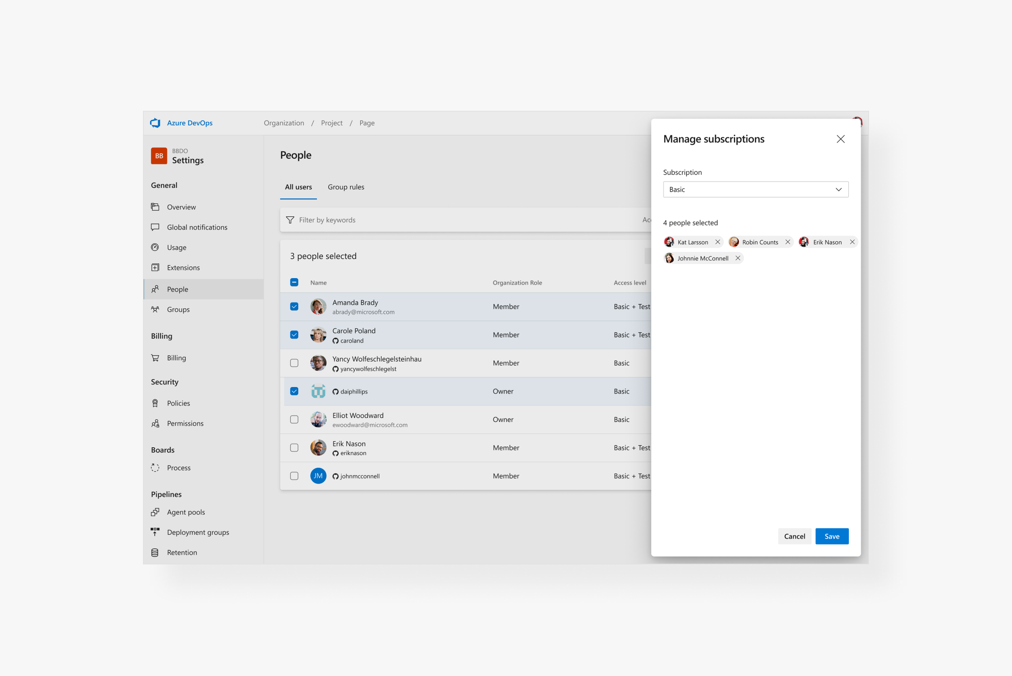Screen dimensions: 1012x676
Task: Switch to the All users tab
Action: click(298, 187)
